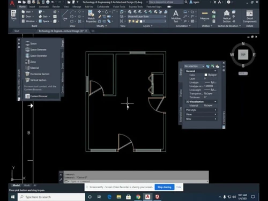This screenshot has width=268, height=201.
Task: Toggle auto-hide on Tool Palettes
Action: point(19,43)
